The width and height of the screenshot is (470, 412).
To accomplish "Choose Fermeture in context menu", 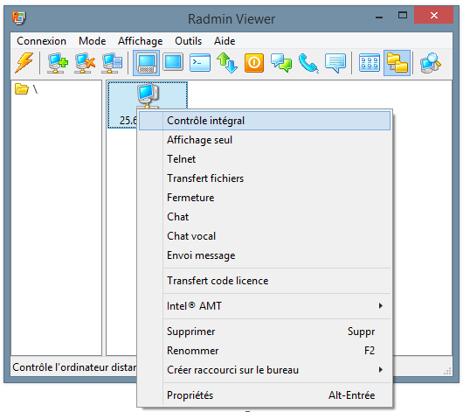I will [x=265, y=198].
